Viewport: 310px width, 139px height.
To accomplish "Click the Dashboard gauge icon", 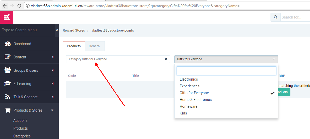I will coord(8,44).
